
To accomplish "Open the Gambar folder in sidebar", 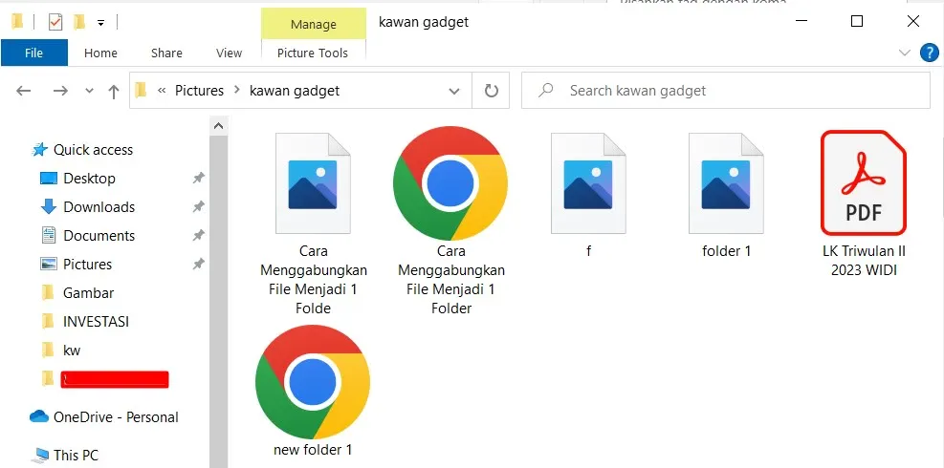I will coord(89,293).
